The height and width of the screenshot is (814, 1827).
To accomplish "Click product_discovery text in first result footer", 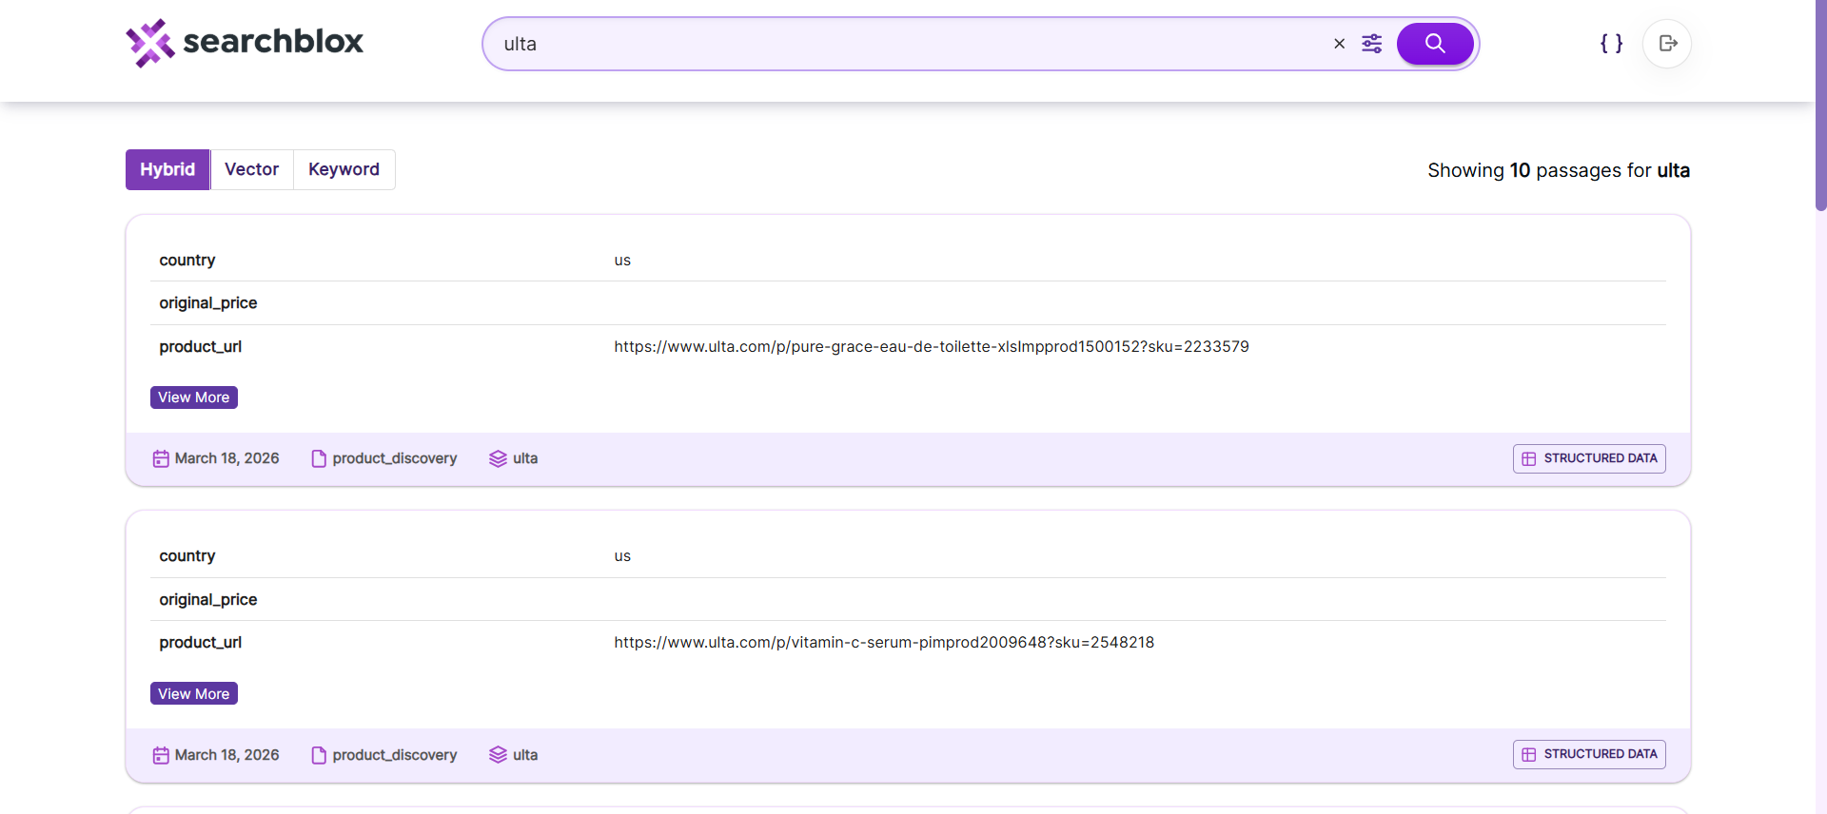I will tap(395, 458).
